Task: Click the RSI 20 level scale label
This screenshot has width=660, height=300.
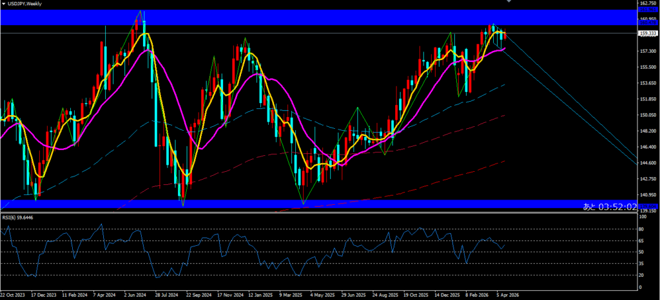Action: click(x=642, y=275)
